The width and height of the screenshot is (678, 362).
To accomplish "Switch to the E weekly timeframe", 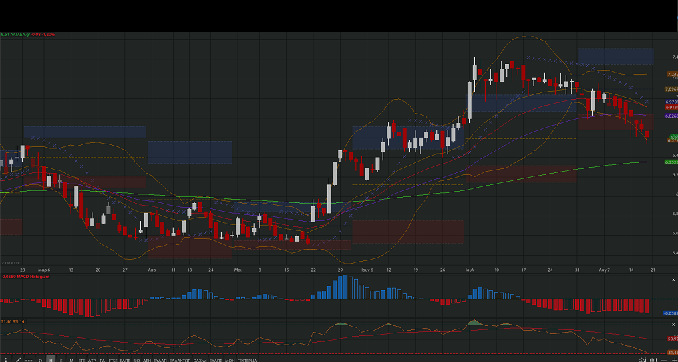I will tap(61, 360).
